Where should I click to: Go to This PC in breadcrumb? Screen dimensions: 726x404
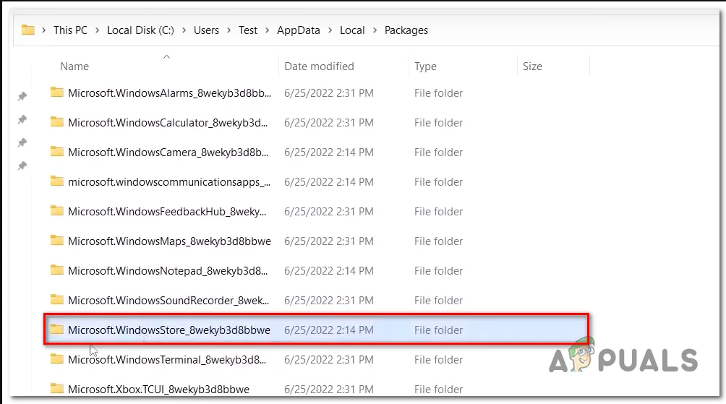[x=70, y=30]
